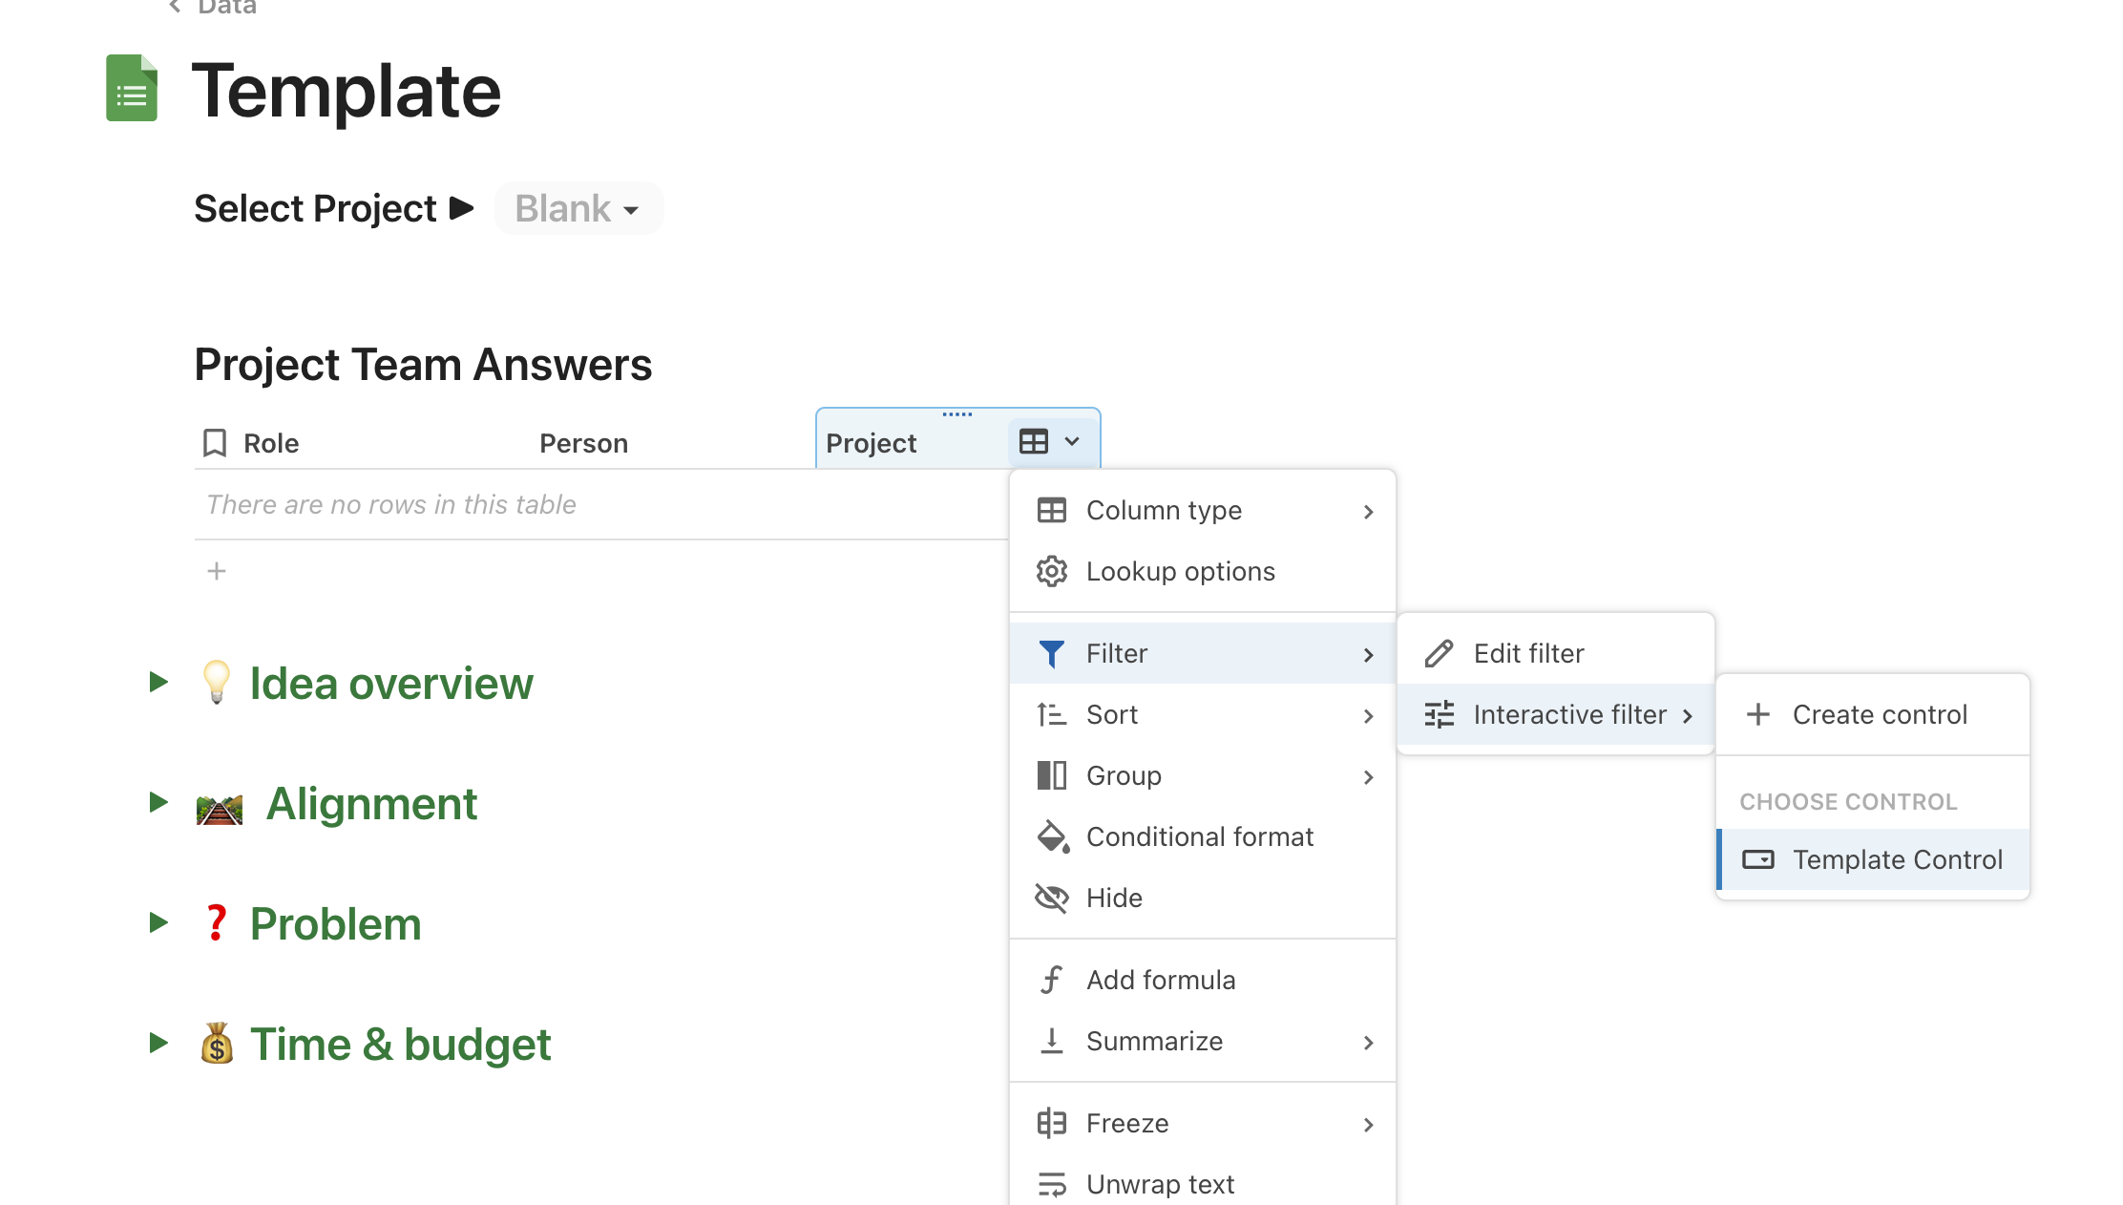Open the Blank project dropdown
This screenshot has height=1205, width=2123.
578,209
